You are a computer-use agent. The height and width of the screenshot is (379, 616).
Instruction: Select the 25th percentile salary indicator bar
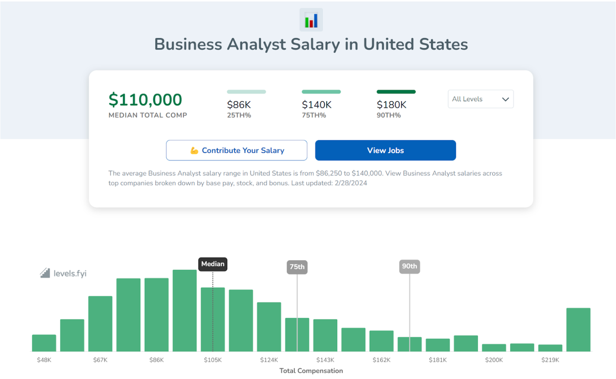pos(246,91)
